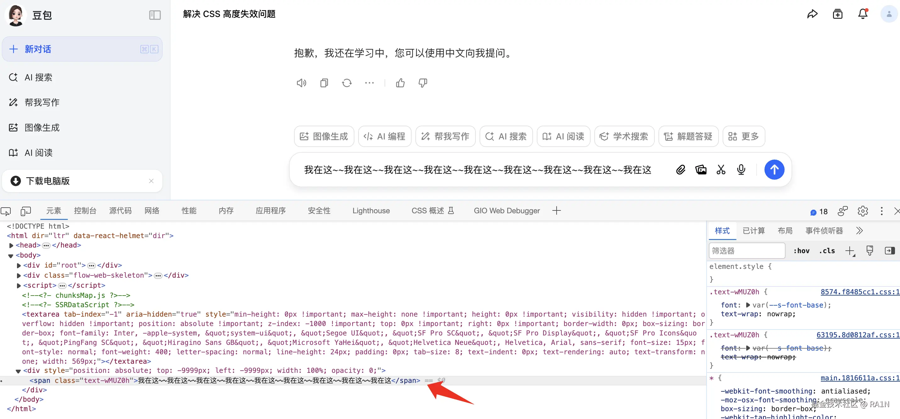Toggle the sidebar collapse icon

tap(155, 15)
